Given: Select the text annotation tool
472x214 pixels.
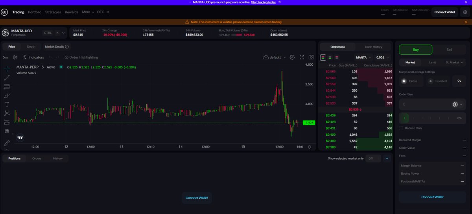Looking at the screenshot, I should click(7, 104).
